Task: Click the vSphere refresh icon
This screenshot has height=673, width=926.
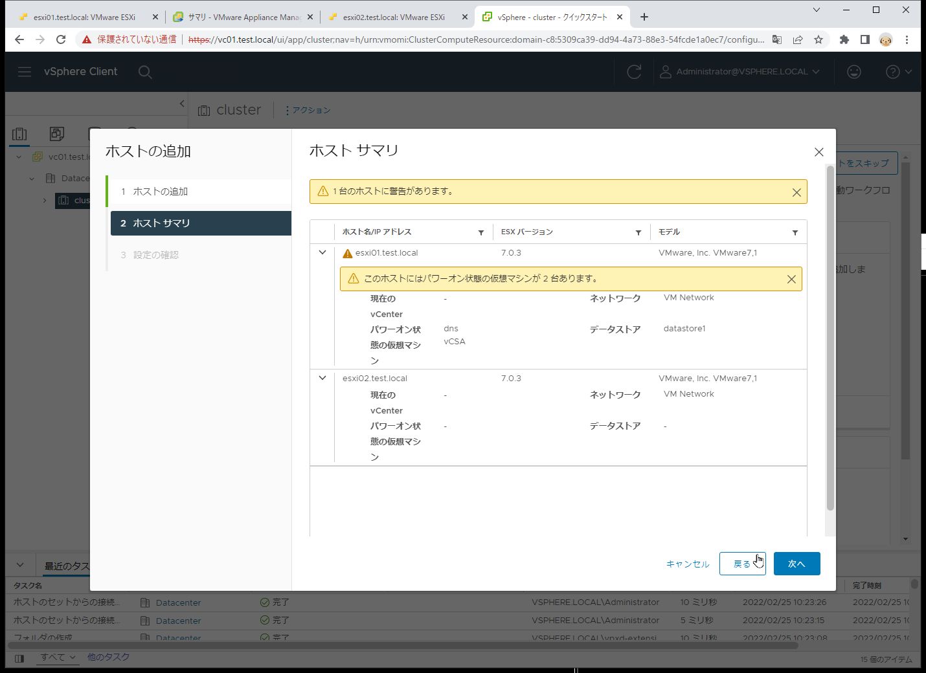Action: point(634,72)
